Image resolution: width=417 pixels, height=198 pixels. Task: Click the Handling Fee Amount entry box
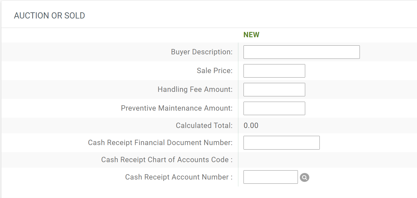click(274, 89)
